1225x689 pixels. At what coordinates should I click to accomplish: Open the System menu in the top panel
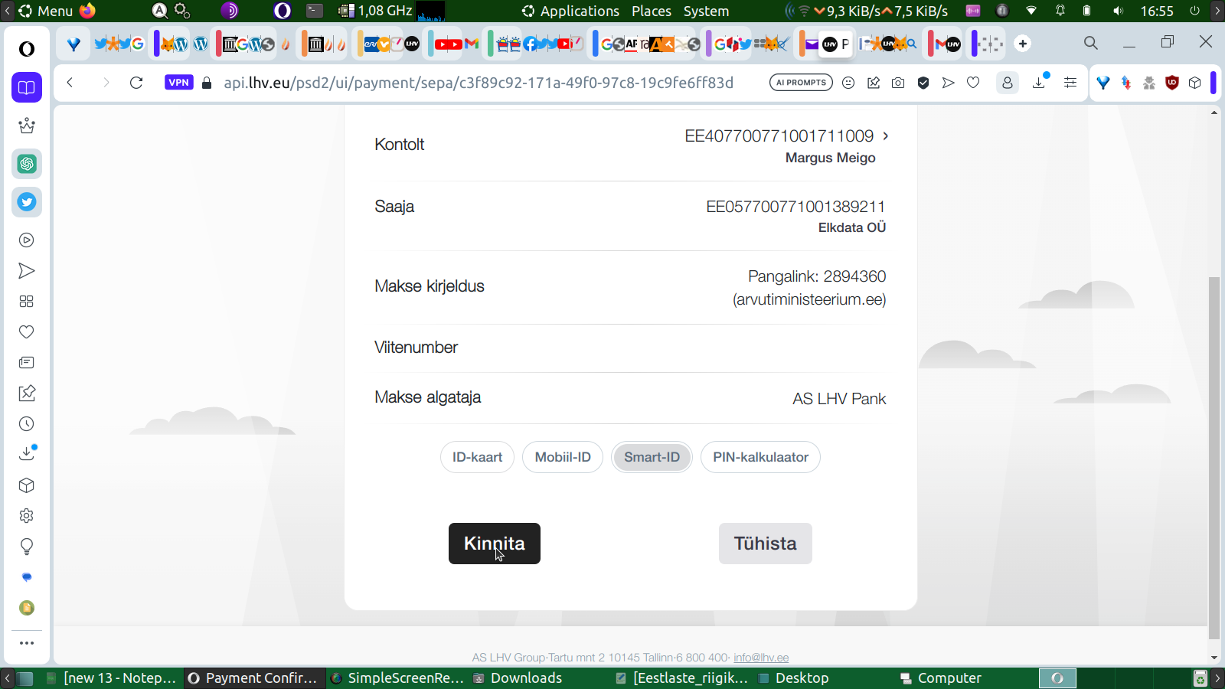coord(706,11)
